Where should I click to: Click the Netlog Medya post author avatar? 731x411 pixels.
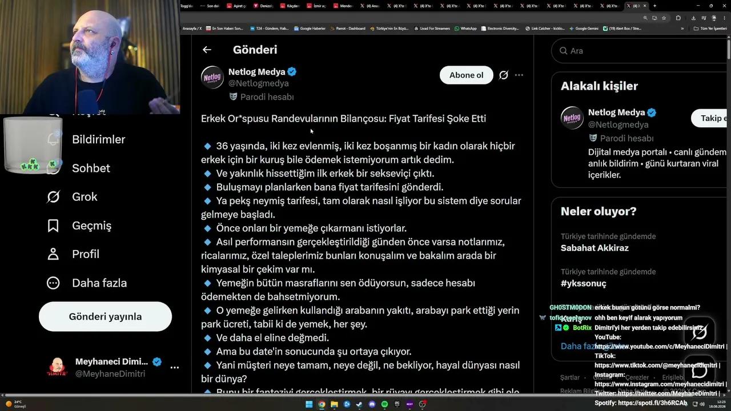[212, 78]
